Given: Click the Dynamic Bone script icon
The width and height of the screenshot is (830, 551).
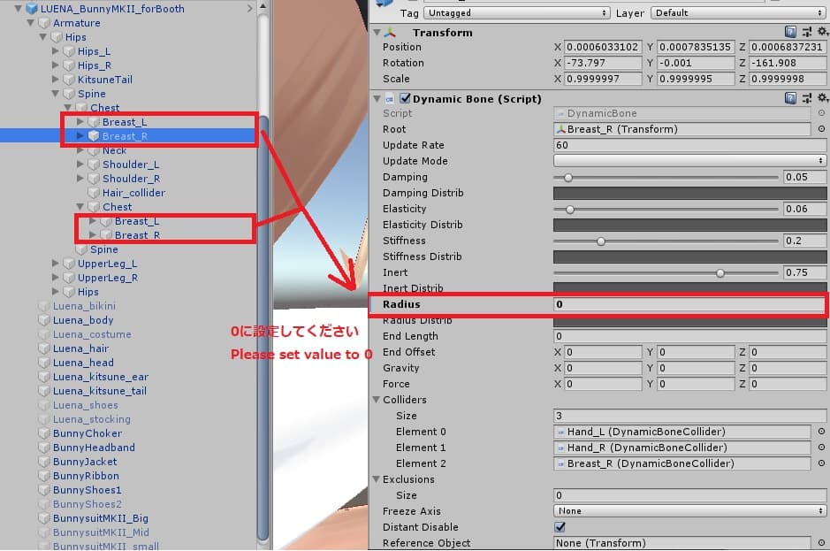Looking at the screenshot, I should coord(390,98).
